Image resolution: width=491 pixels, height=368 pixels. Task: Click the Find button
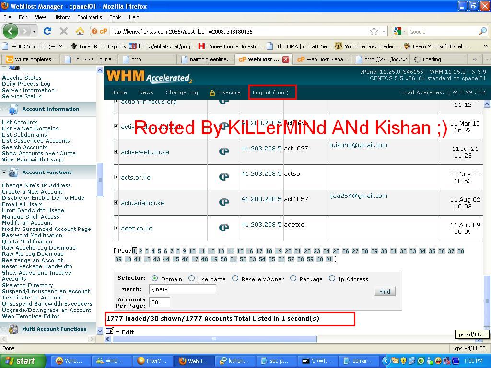[385, 292]
